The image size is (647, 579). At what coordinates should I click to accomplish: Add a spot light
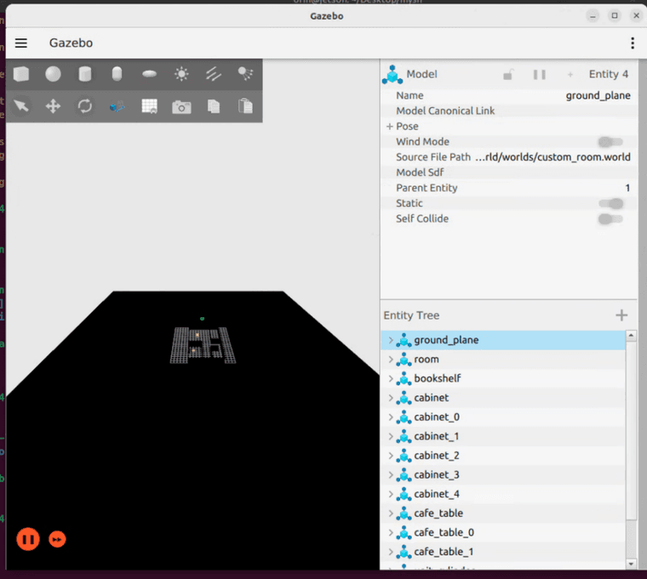(245, 74)
